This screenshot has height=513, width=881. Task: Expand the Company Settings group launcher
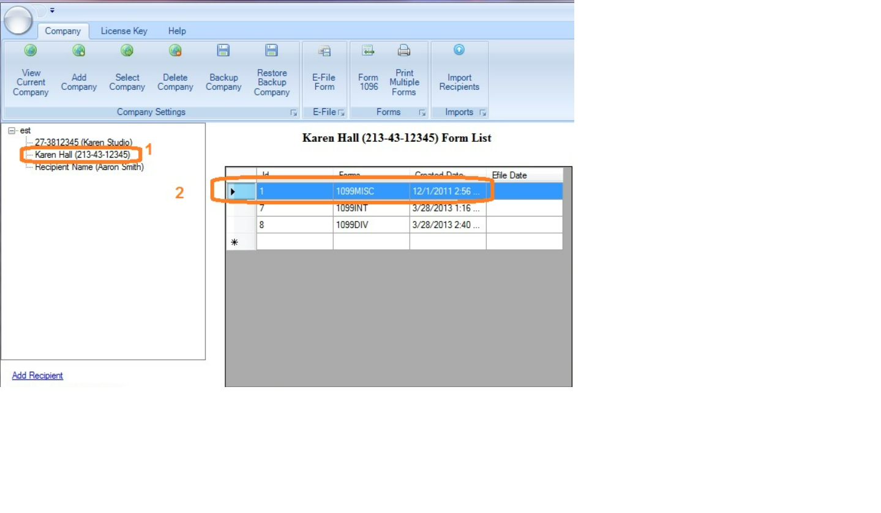(293, 113)
